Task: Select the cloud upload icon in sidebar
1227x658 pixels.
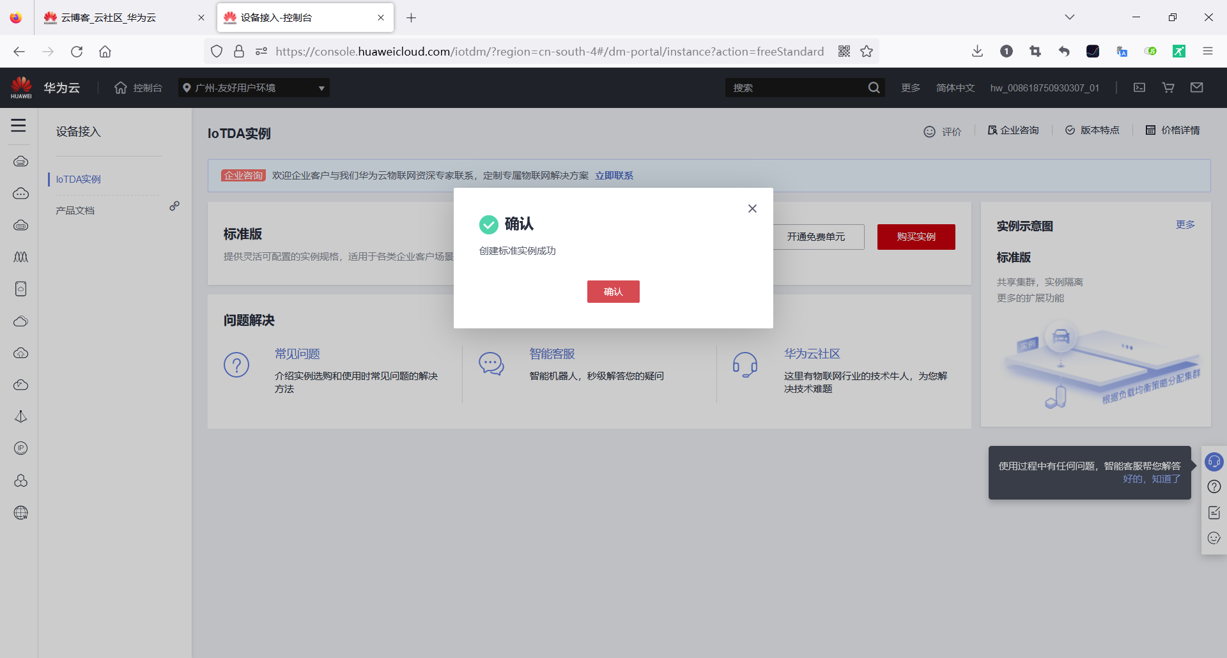Action: [x=20, y=353]
